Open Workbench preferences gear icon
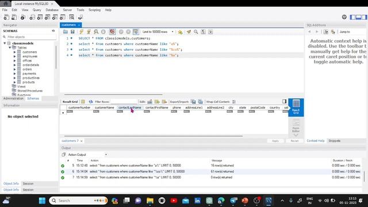The height and width of the screenshot is (207, 368). tap(344, 17)
